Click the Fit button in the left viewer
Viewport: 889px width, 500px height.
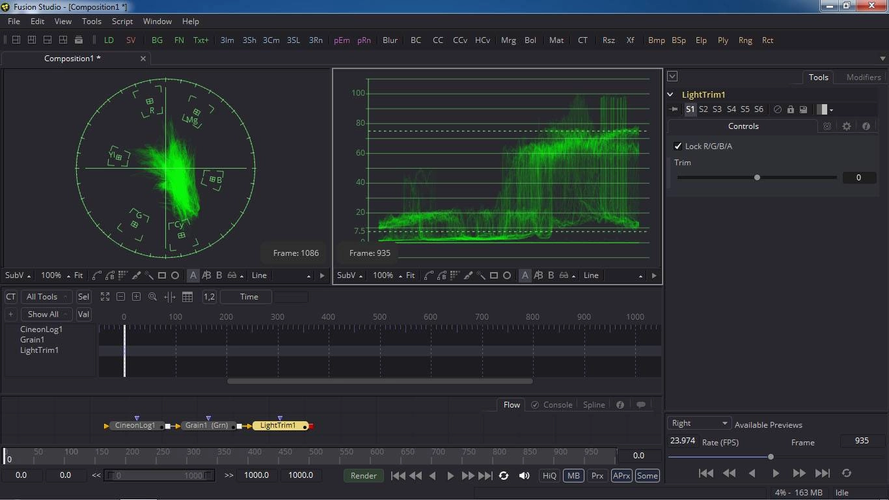pos(79,275)
